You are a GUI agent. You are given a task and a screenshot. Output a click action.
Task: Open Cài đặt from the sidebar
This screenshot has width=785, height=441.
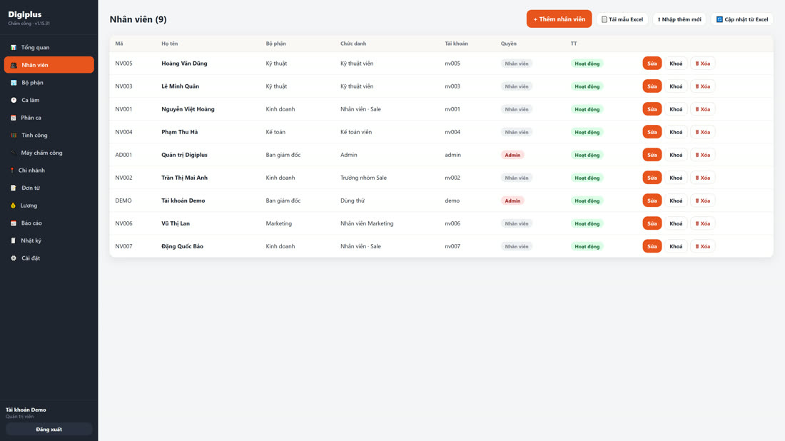[x=49, y=258]
